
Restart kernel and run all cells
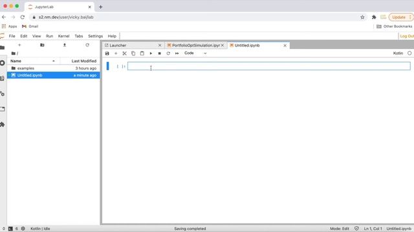click(x=177, y=53)
